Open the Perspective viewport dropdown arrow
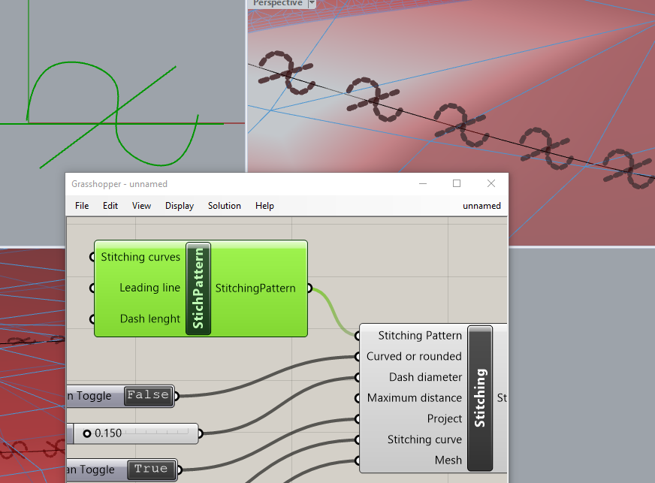 (x=312, y=4)
